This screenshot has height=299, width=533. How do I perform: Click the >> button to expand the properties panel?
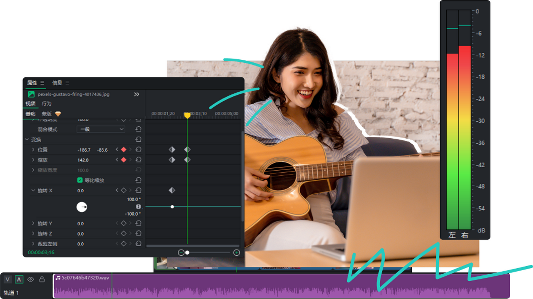[x=136, y=94]
